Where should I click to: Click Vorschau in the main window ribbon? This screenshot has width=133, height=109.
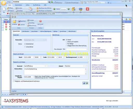click(x=19, y=11)
